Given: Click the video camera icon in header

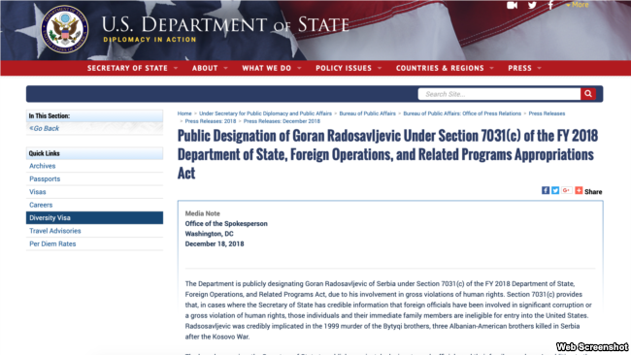Looking at the screenshot, I should pos(512,5).
